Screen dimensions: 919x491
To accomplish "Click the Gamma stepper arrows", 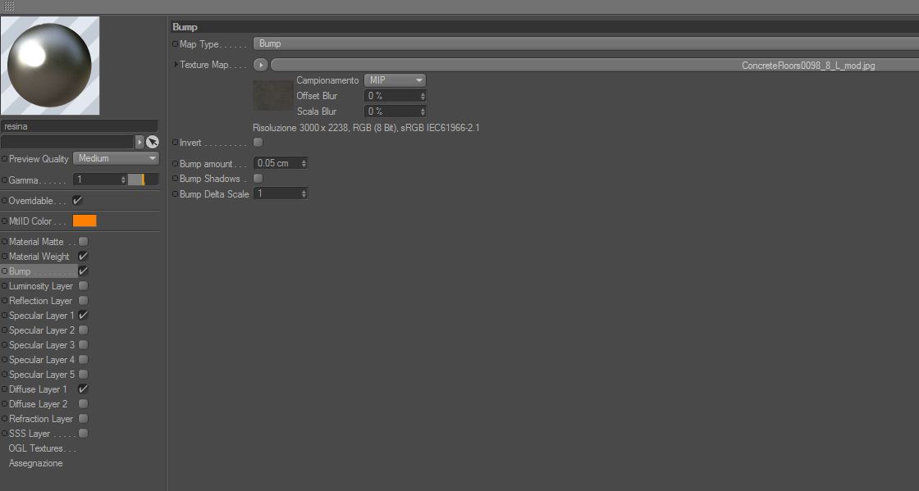I will tap(123, 180).
